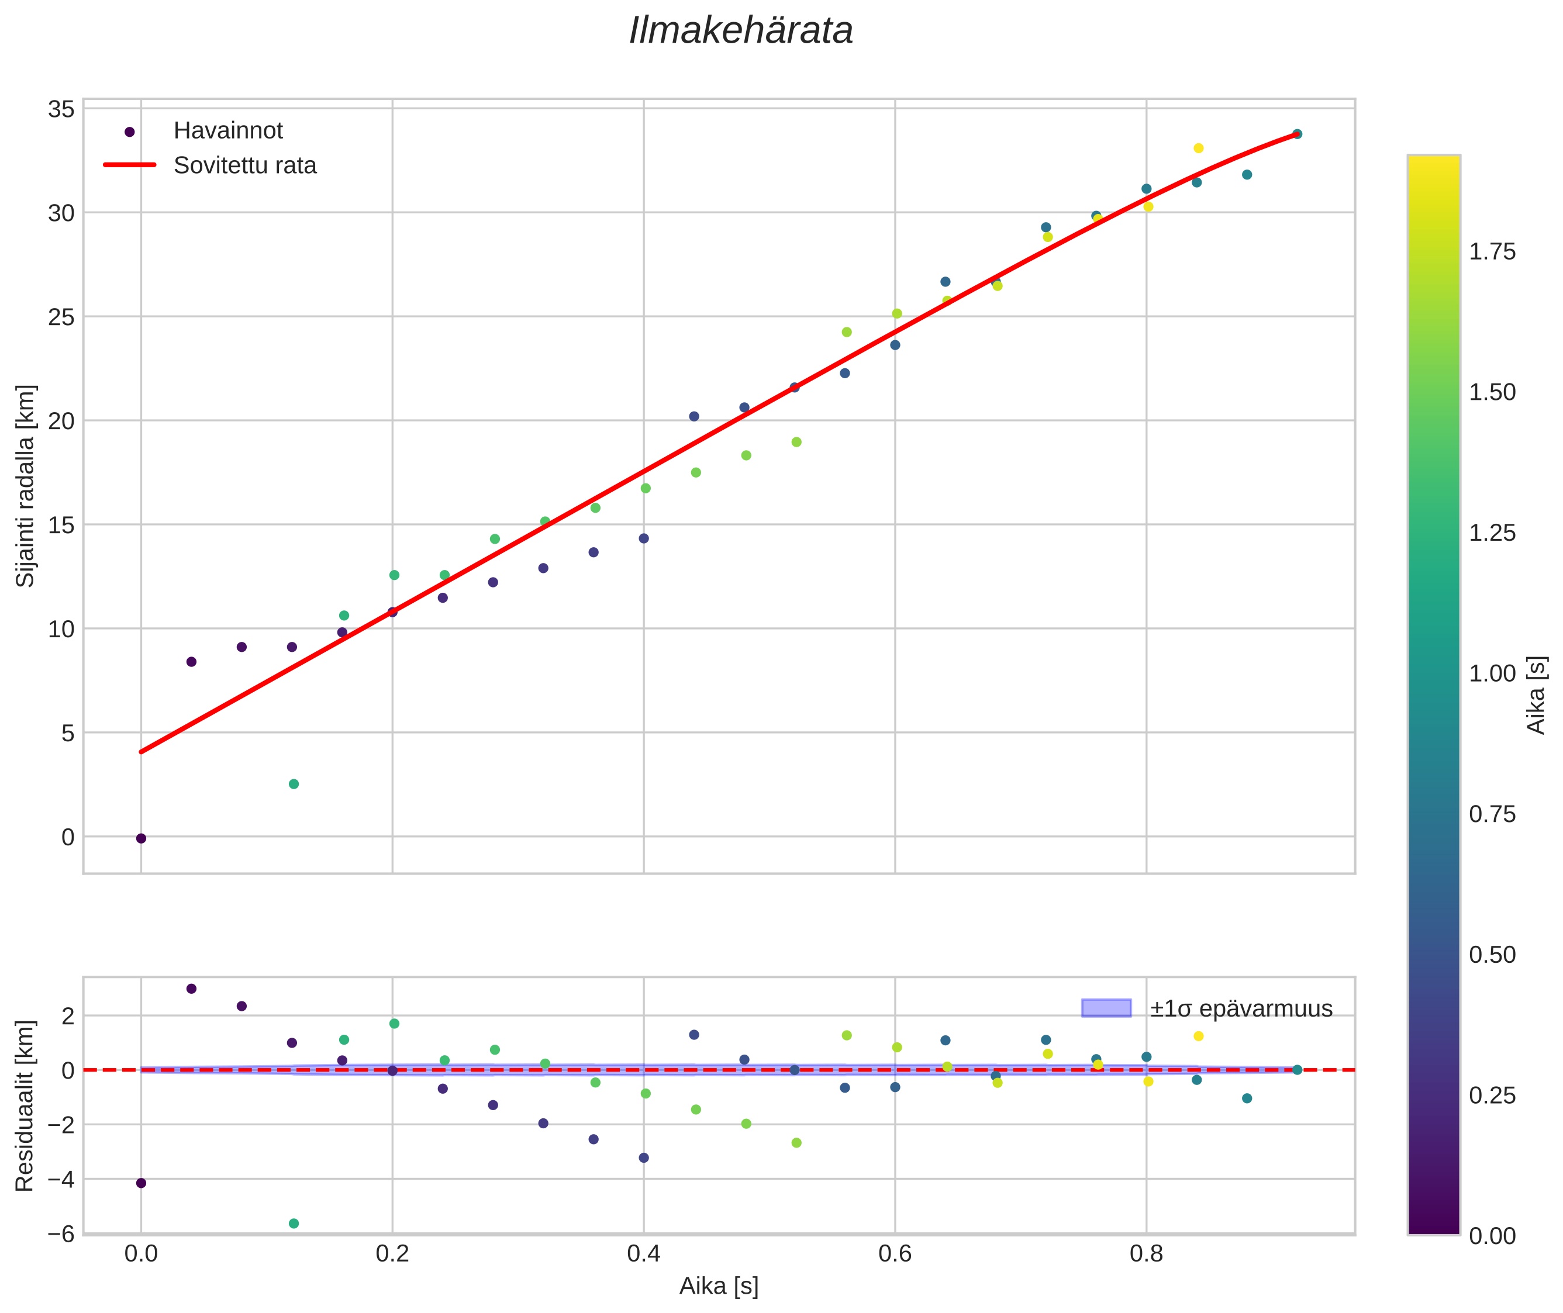Click the colorbar tick label "0.25"

pos(1492,1095)
